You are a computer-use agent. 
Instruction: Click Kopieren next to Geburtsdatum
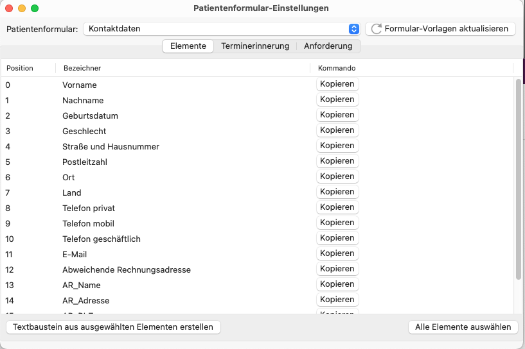[x=337, y=115]
